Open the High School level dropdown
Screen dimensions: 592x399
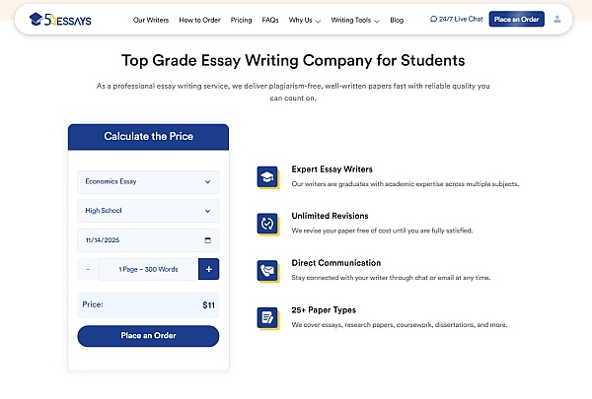[148, 211]
